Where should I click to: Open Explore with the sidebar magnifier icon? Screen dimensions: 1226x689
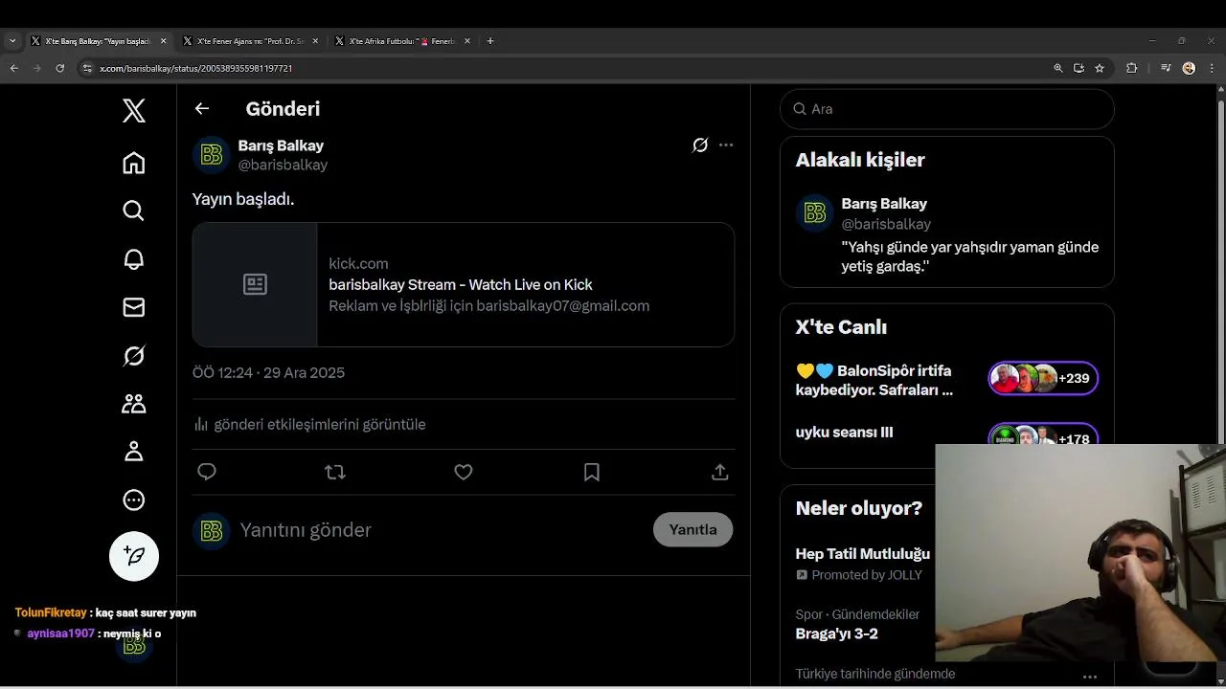point(134,211)
